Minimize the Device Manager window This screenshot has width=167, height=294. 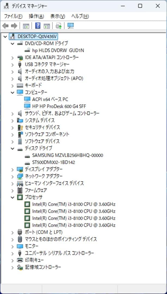123,6
